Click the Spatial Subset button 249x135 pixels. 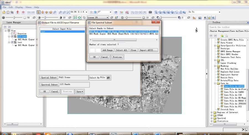(x=49, y=77)
